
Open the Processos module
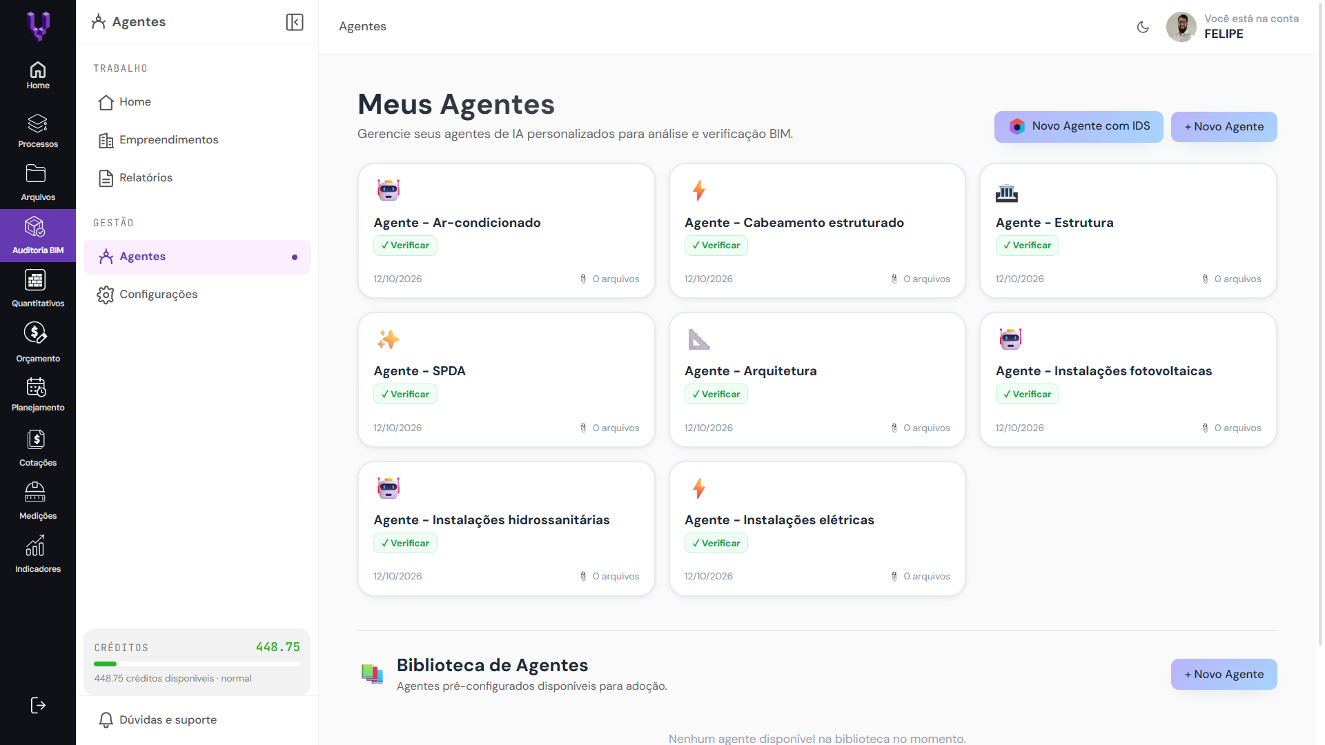[38, 131]
